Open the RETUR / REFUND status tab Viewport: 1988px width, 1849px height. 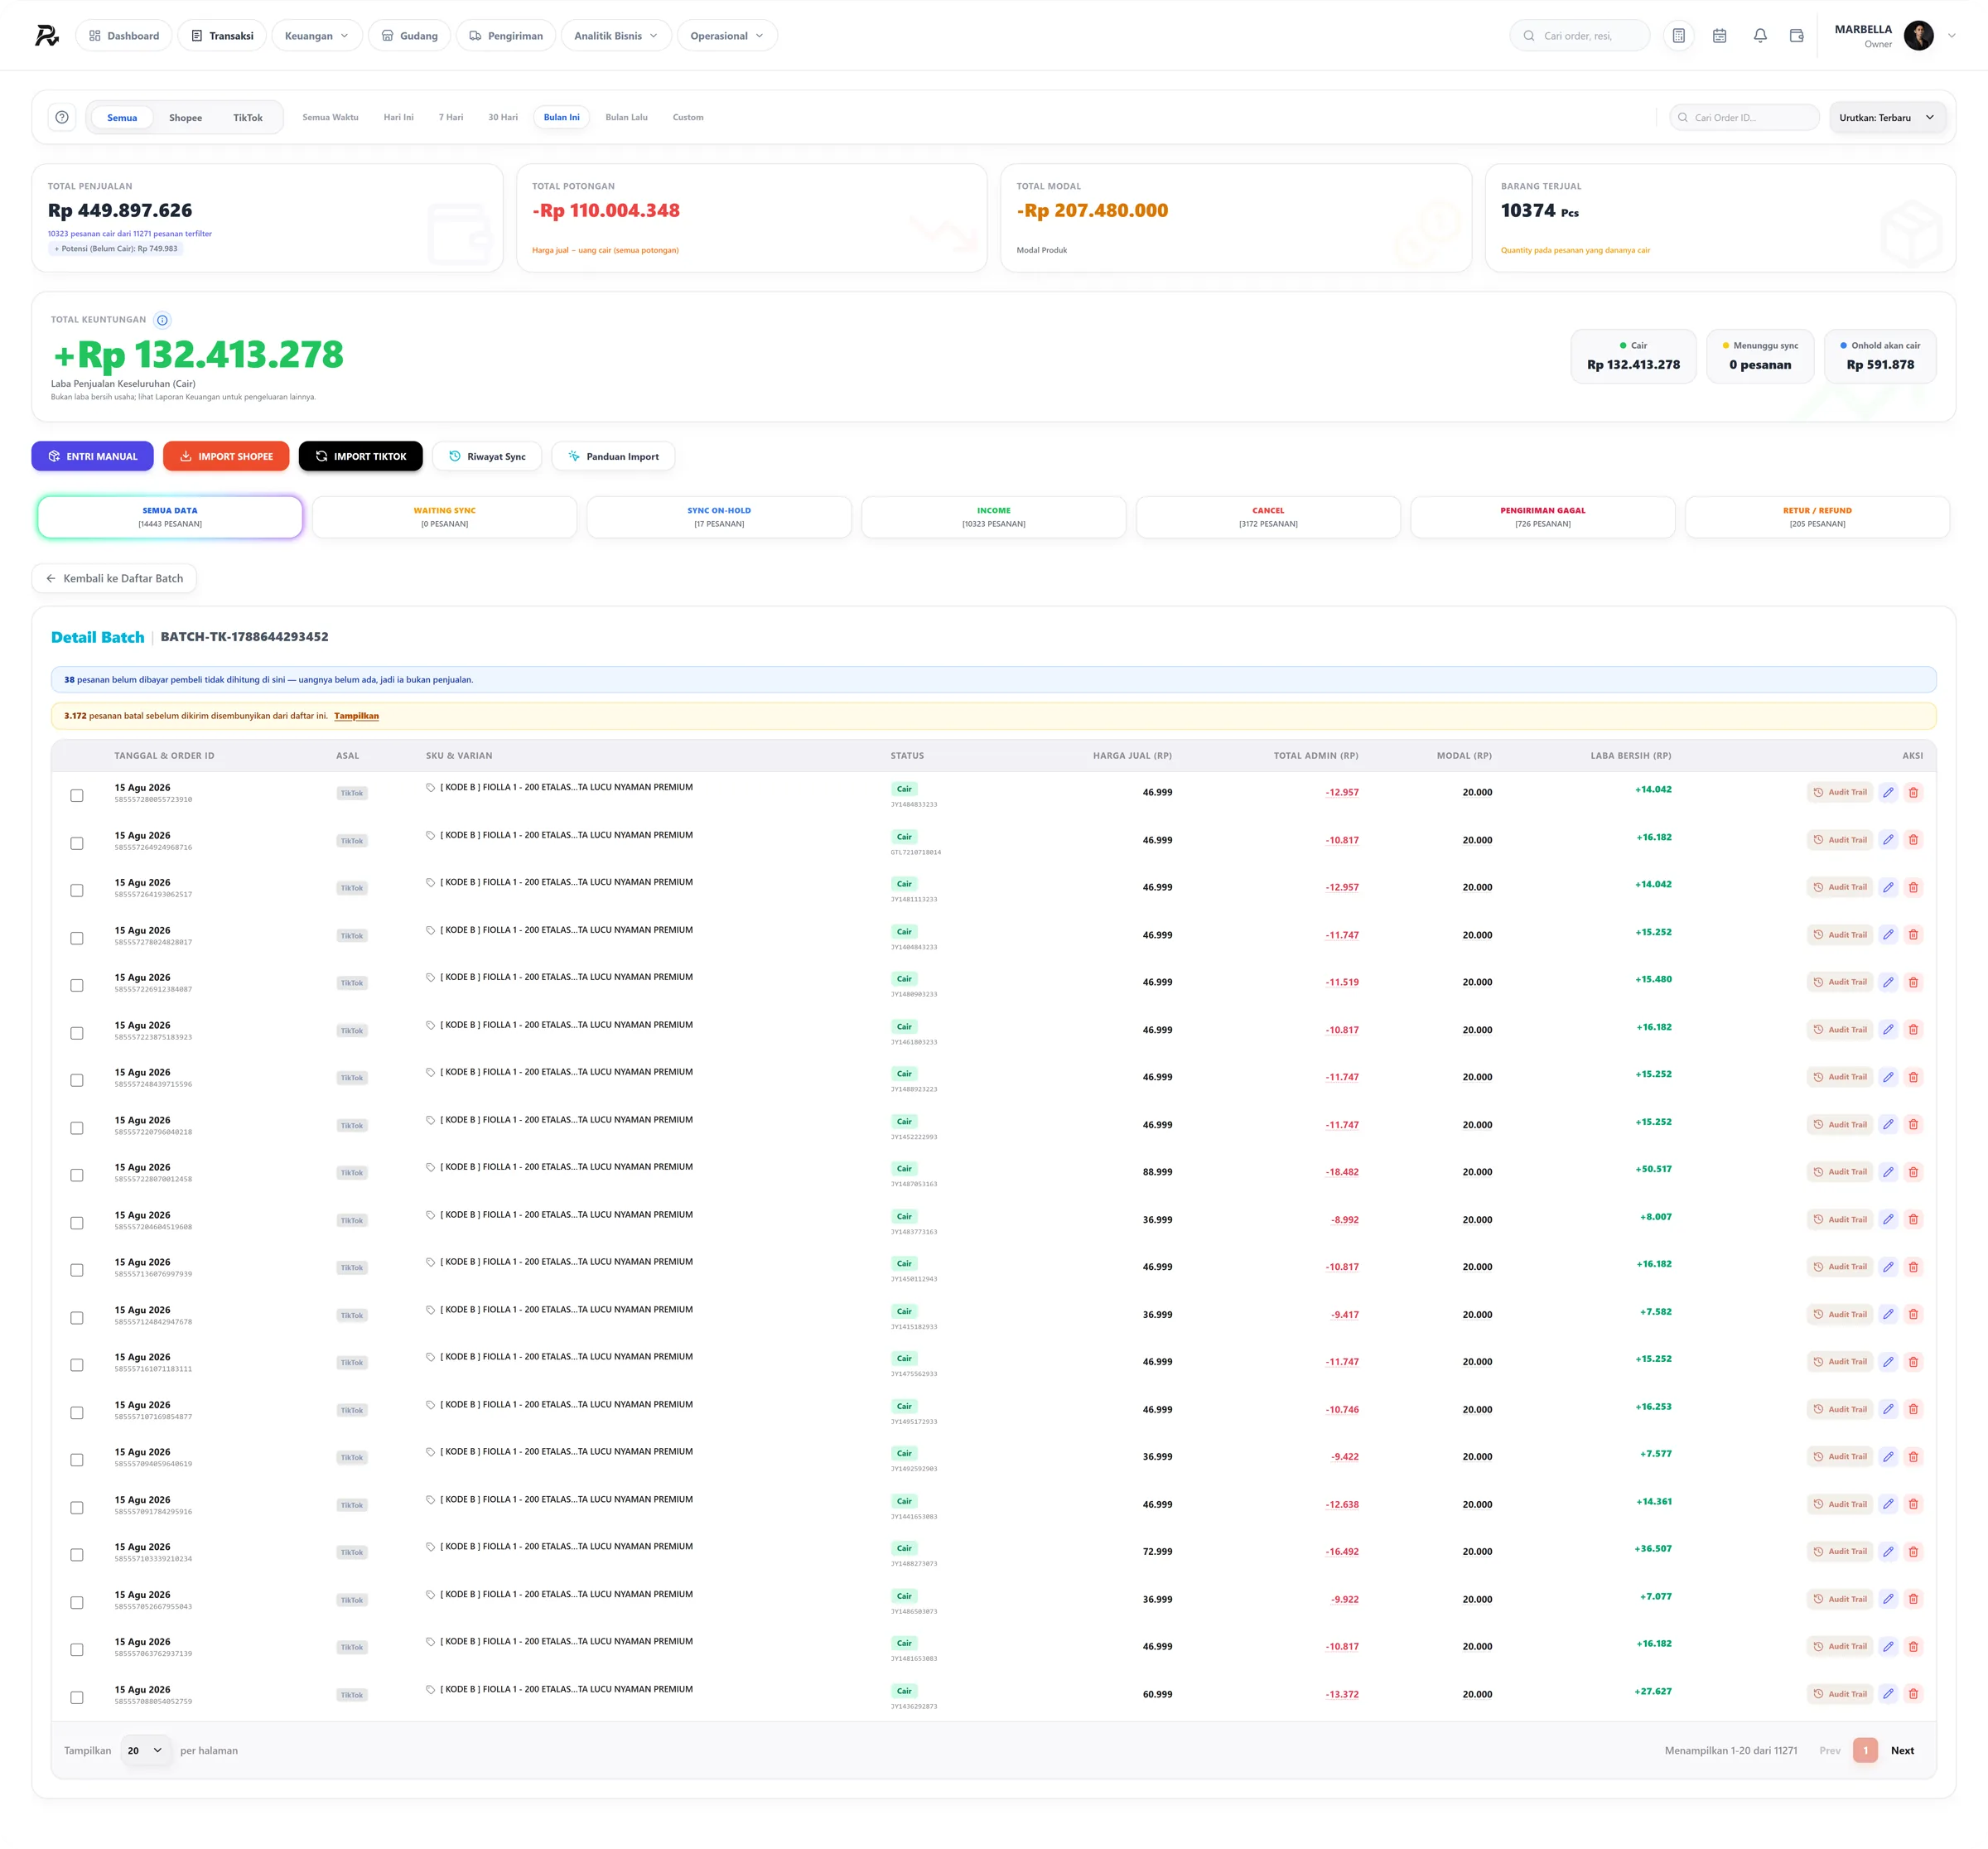1817,517
